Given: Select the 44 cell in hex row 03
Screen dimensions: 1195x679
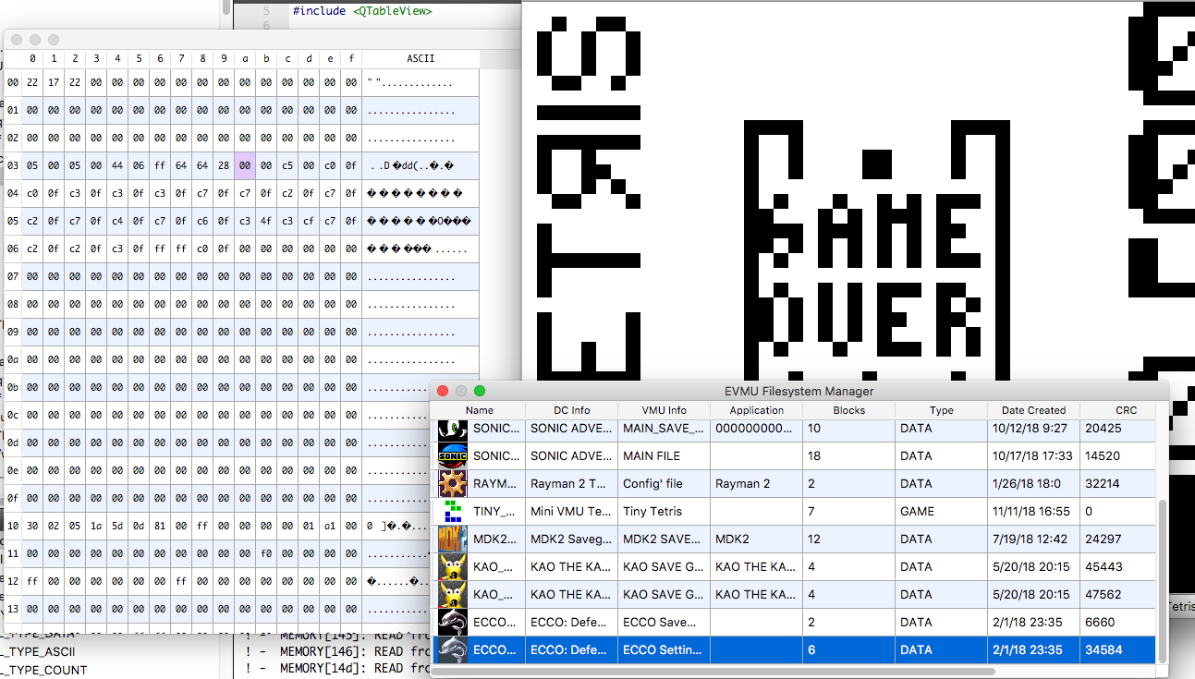Looking at the screenshot, I should pos(117,165).
